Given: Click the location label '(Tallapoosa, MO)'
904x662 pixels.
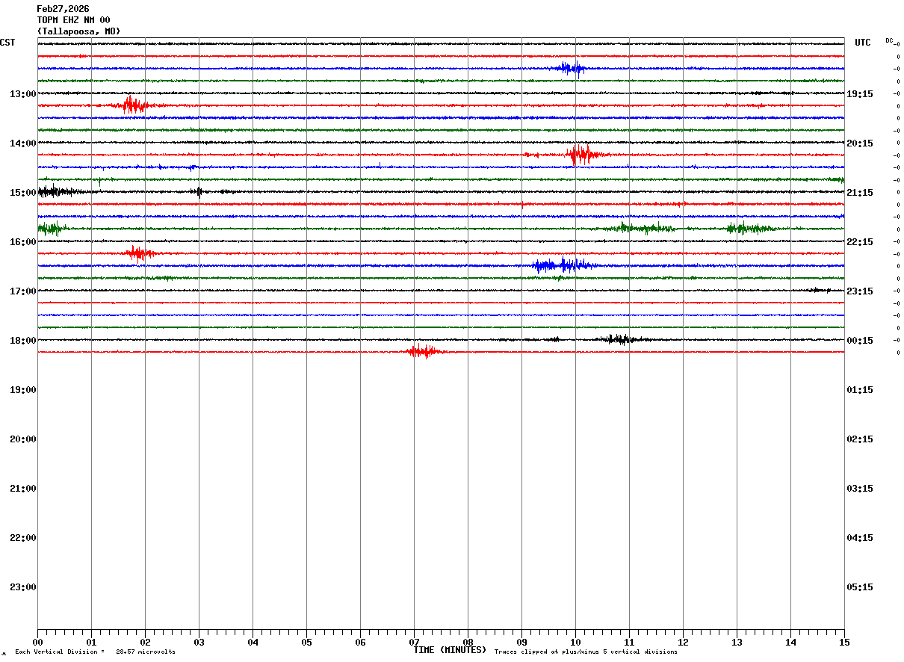Looking at the screenshot, I should 78,31.
